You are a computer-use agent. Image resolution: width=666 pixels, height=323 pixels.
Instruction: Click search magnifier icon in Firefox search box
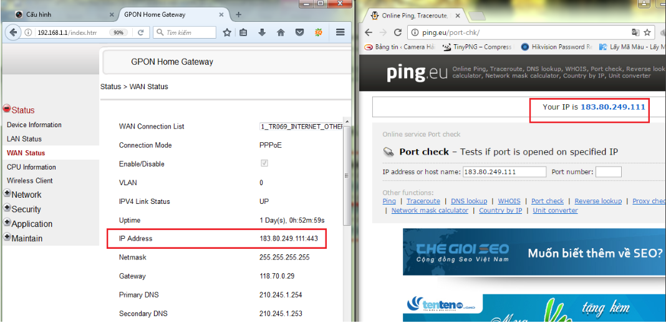coord(160,32)
